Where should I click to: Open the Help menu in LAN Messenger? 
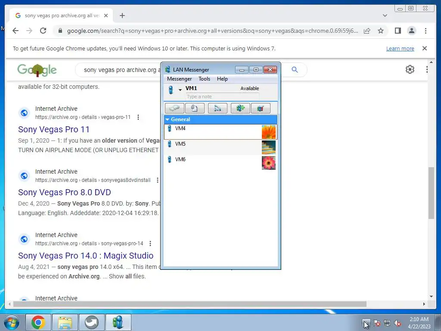point(222,79)
